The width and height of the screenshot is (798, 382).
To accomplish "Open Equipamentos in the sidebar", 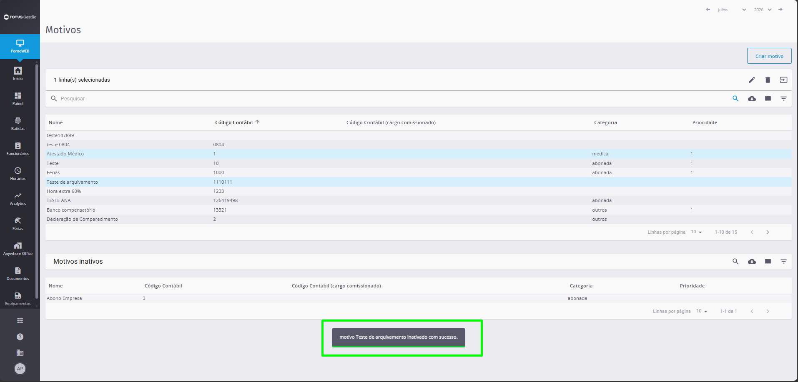I will pyautogui.click(x=18, y=299).
